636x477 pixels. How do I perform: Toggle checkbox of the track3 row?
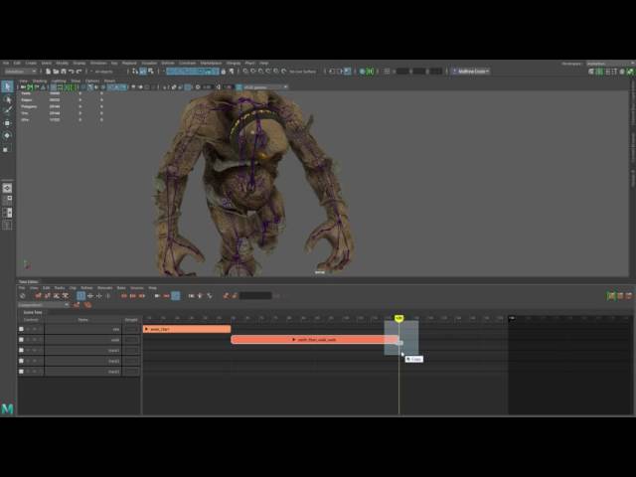[x=21, y=371]
